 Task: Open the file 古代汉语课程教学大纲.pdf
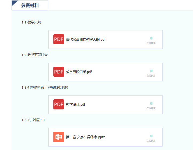pyautogui.click(x=86, y=39)
